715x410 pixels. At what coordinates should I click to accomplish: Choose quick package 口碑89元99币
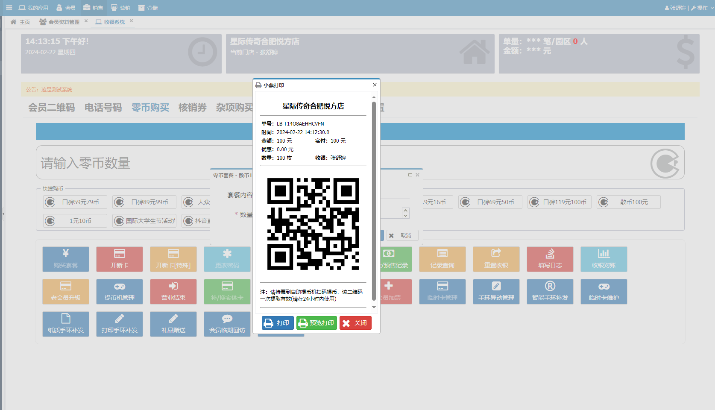(x=144, y=202)
